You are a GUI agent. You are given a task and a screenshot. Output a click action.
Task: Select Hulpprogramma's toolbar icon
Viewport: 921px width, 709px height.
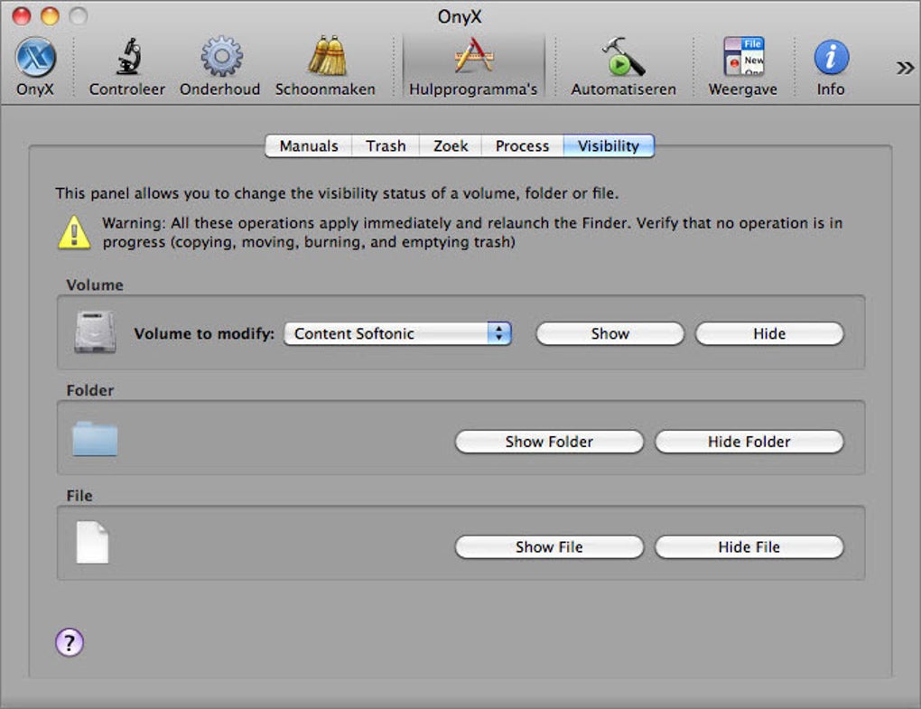click(473, 66)
